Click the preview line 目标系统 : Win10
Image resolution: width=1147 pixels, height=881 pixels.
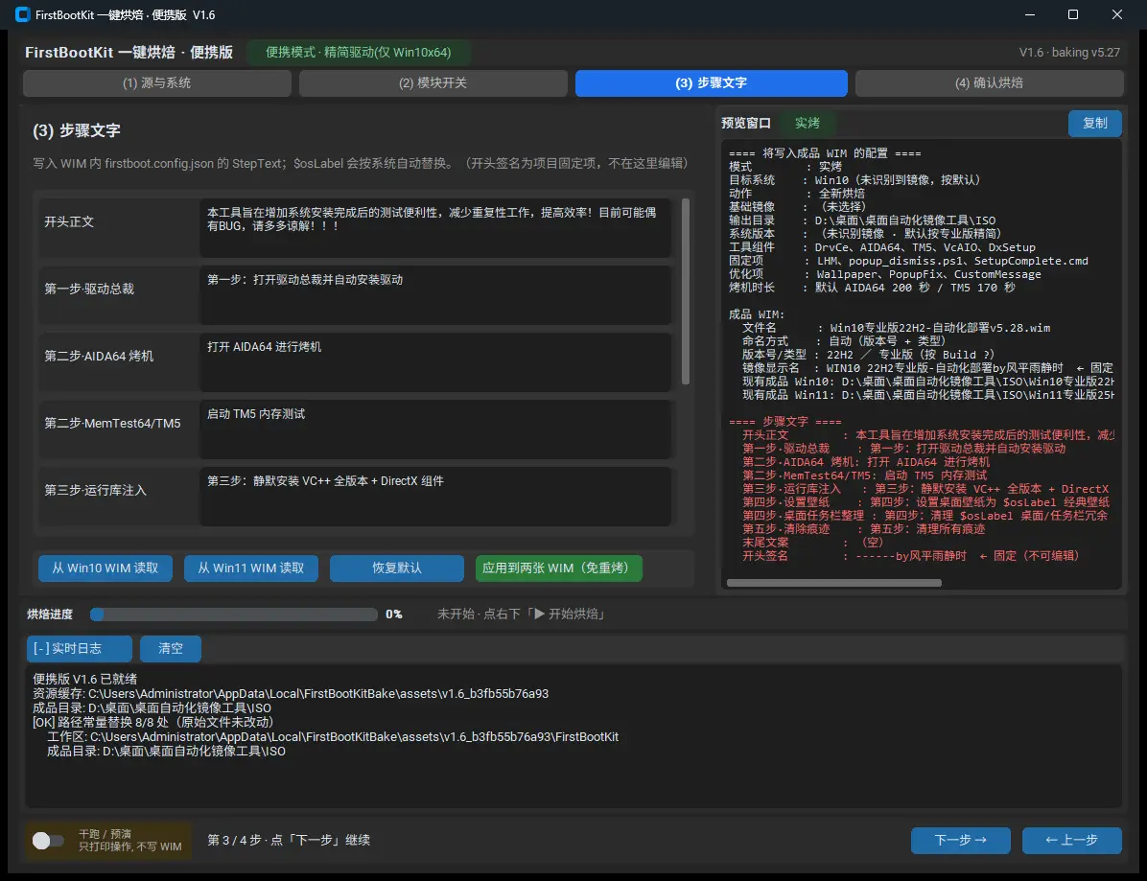[x=854, y=180]
